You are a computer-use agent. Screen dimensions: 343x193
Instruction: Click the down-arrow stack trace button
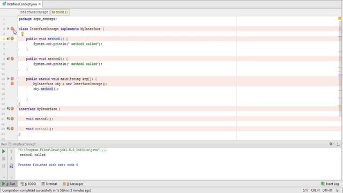pyautogui.click(x=11, y=159)
